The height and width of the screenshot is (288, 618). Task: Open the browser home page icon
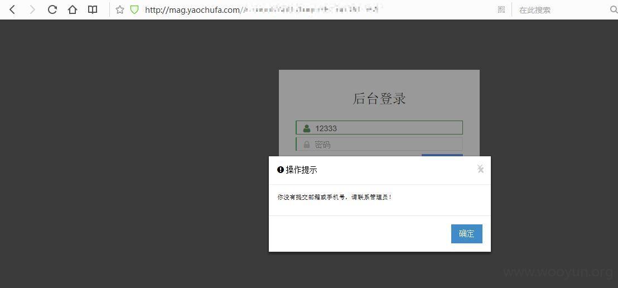click(x=72, y=10)
